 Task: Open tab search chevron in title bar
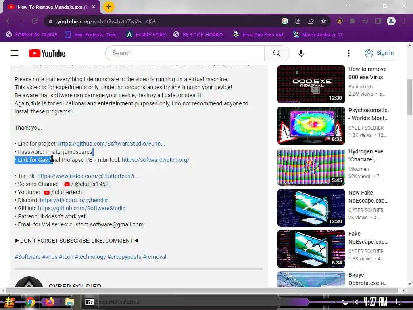point(348,6)
